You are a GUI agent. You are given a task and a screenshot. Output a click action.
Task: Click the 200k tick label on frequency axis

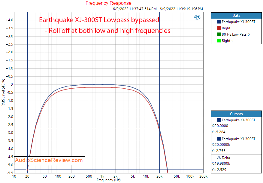coord(203,176)
